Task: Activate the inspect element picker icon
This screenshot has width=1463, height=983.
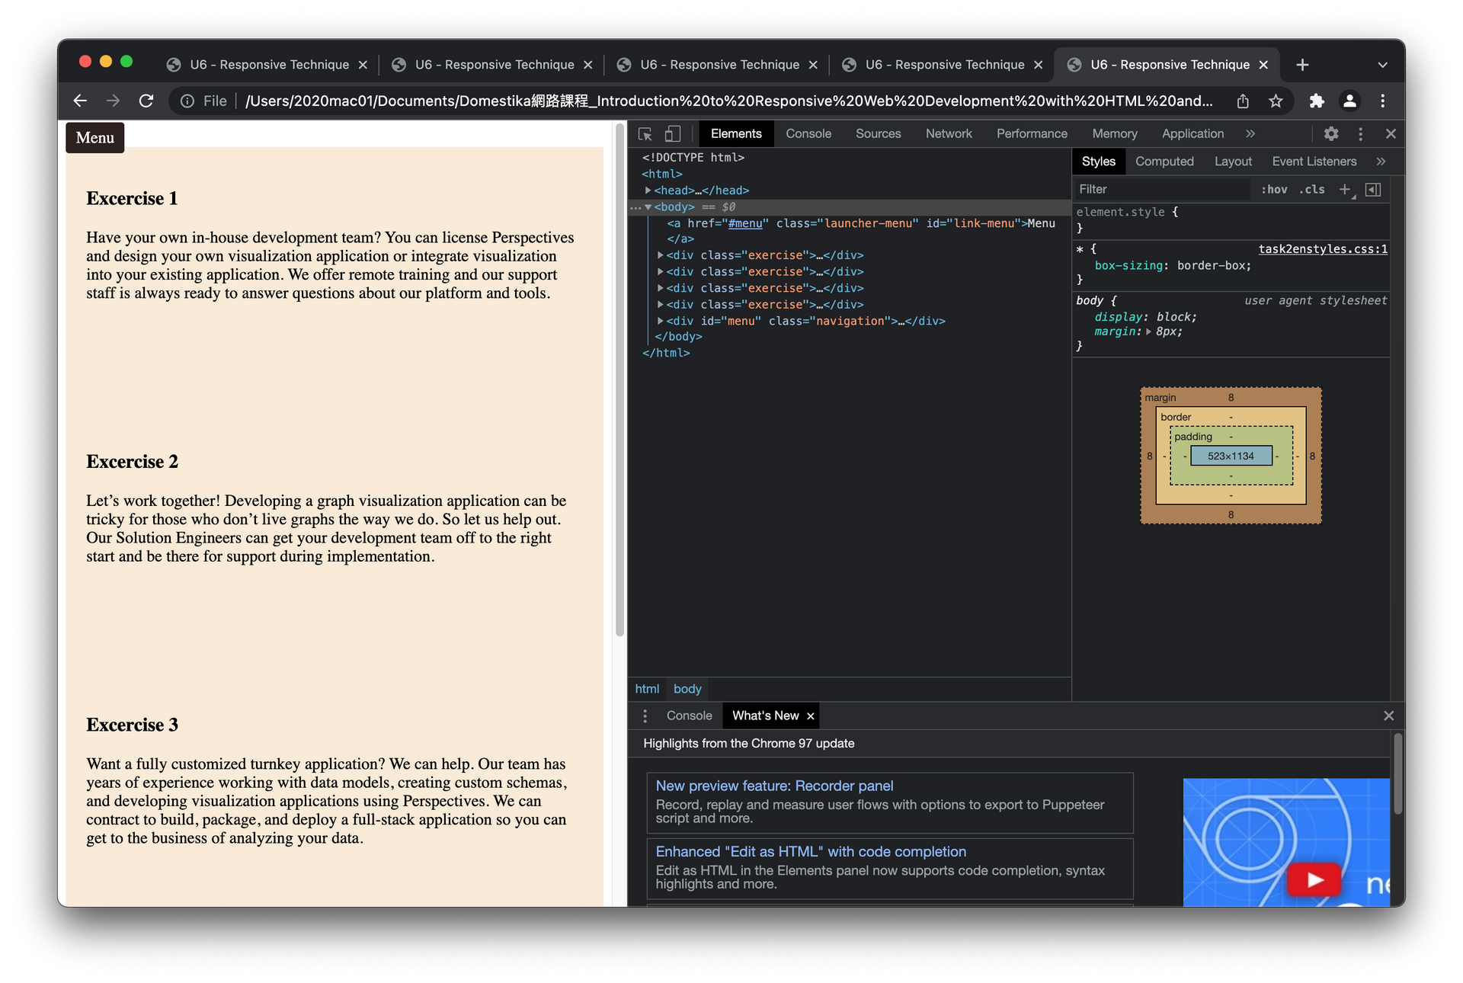Action: coord(645,134)
